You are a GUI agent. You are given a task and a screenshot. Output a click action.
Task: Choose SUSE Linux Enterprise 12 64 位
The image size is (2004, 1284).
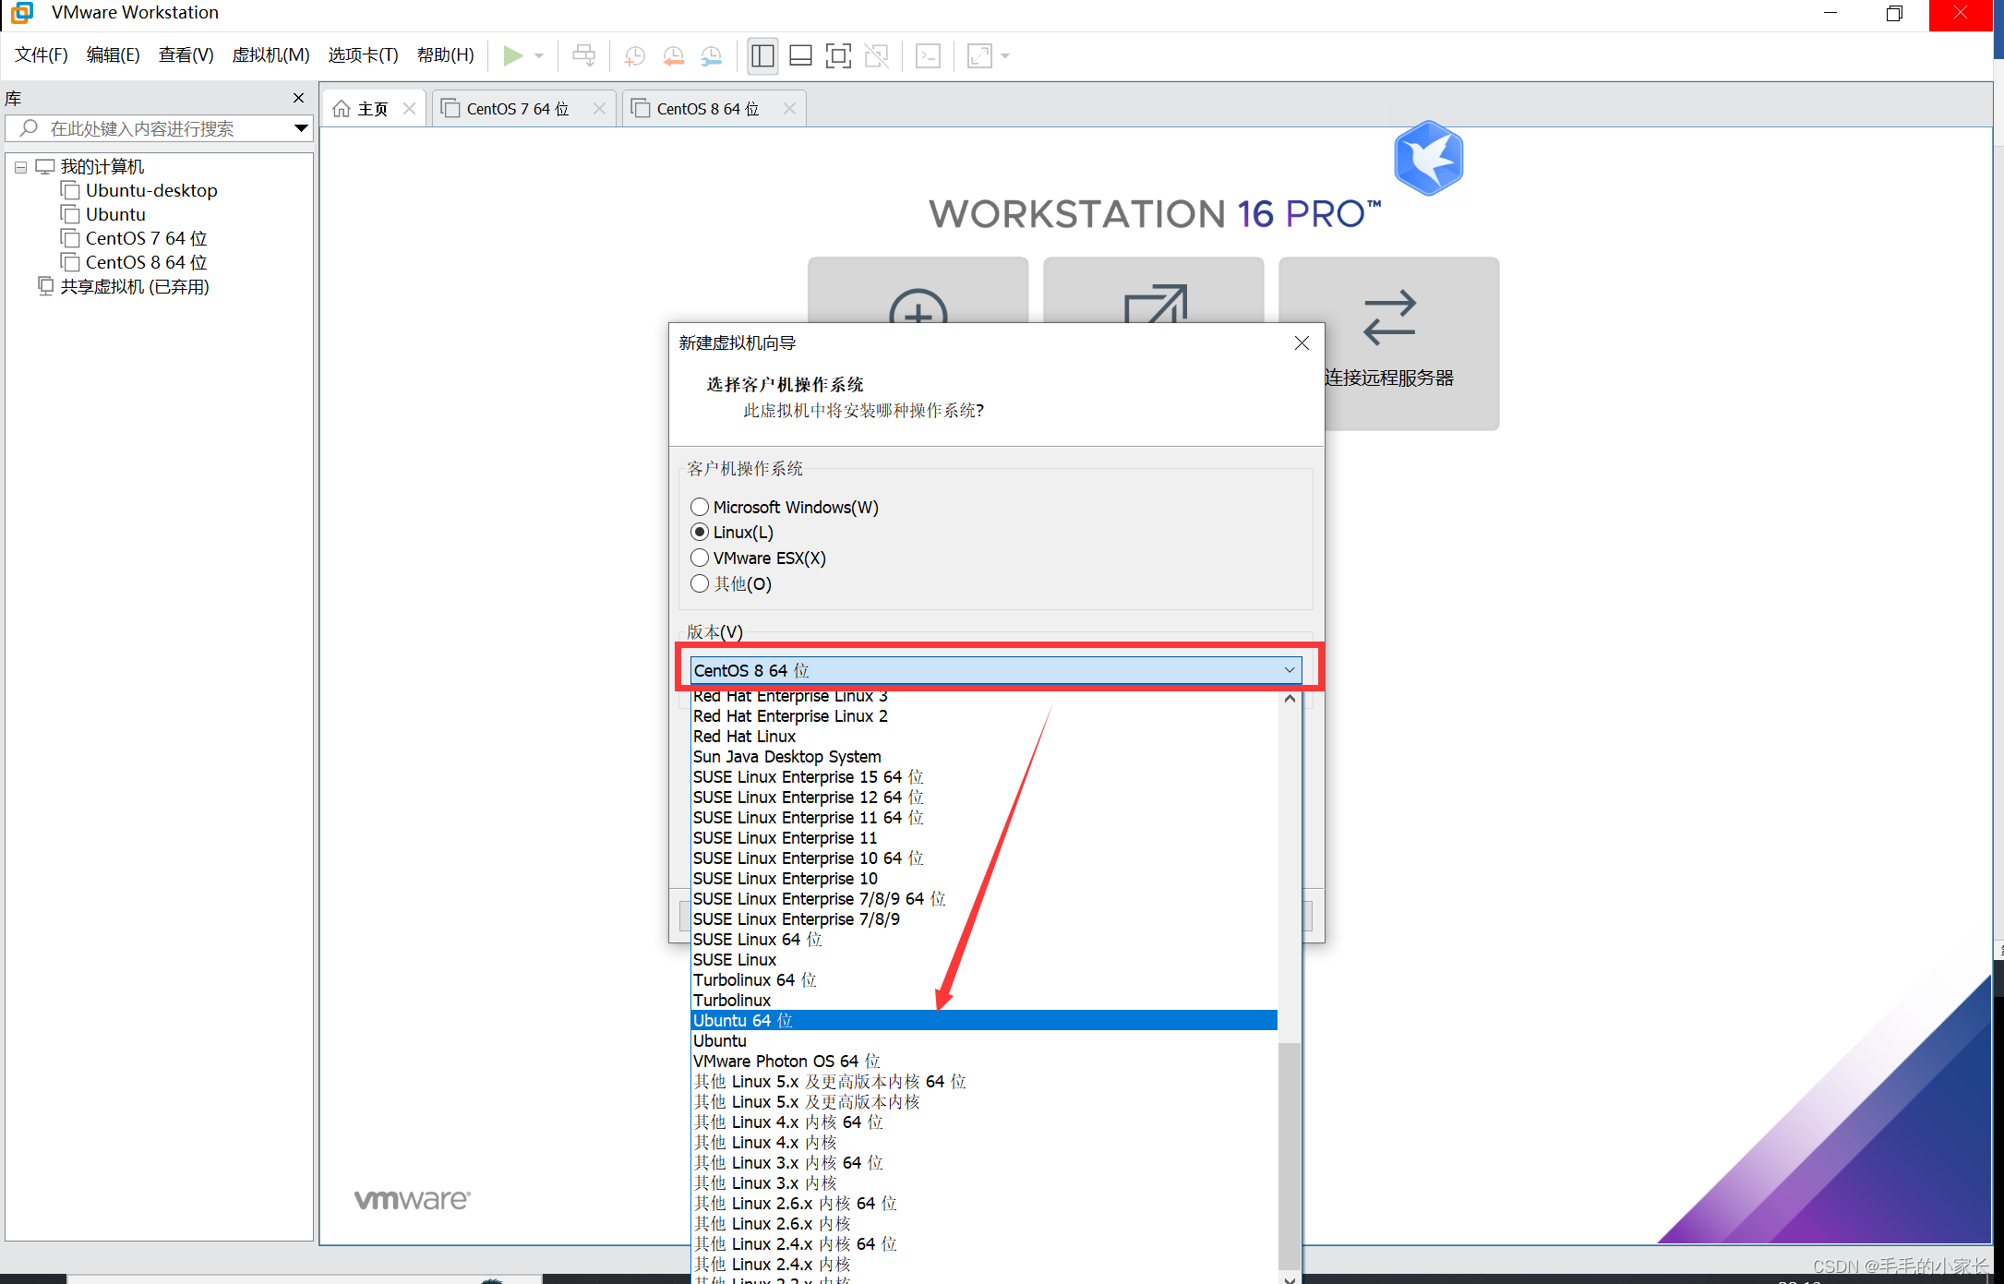(984, 798)
